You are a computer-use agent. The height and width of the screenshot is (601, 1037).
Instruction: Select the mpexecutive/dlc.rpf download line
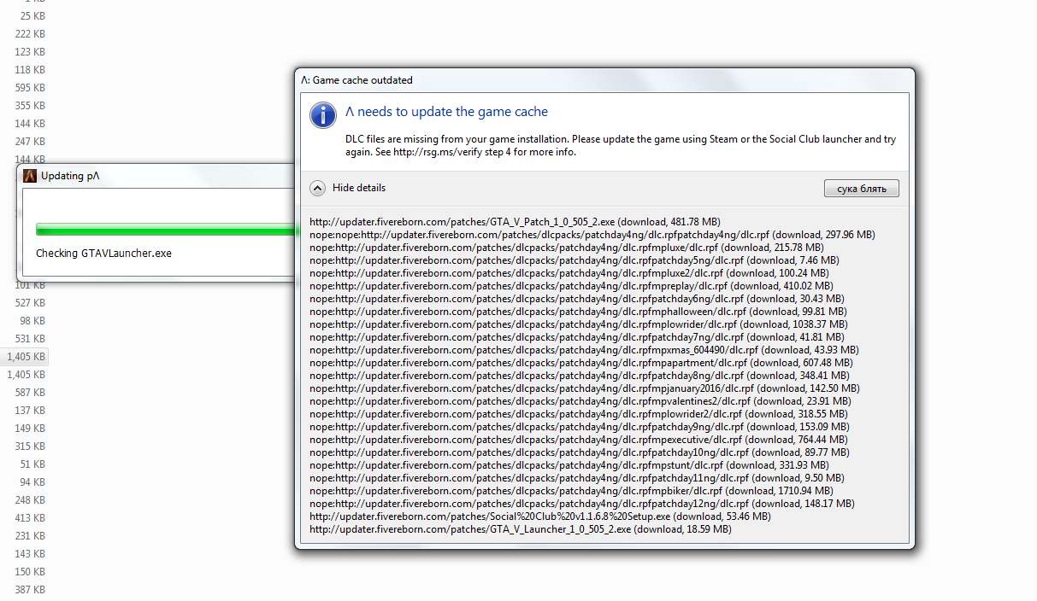pos(580,440)
